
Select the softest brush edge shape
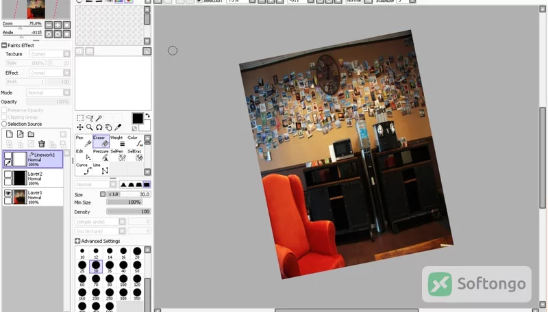pyautogui.click(x=123, y=184)
